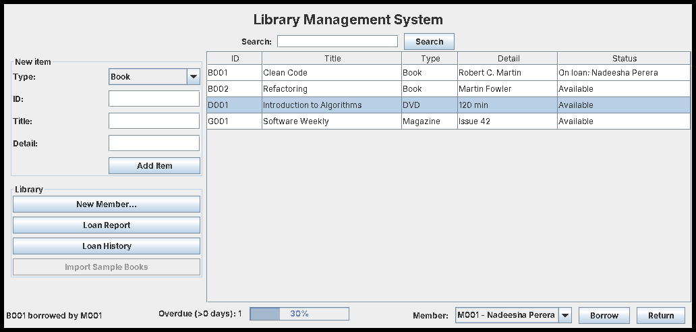Click the Import Sample Books button
The width and height of the screenshot is (696, 332).
coord(107,267)
